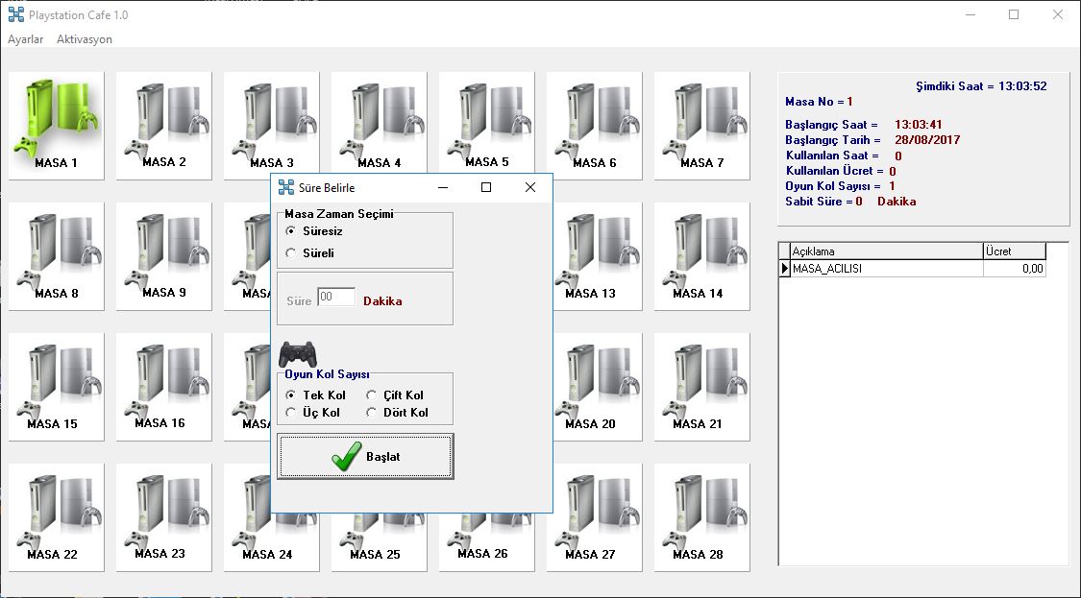
Task: Maximize the Süre Belirle dialog
Action: [486, 187]
